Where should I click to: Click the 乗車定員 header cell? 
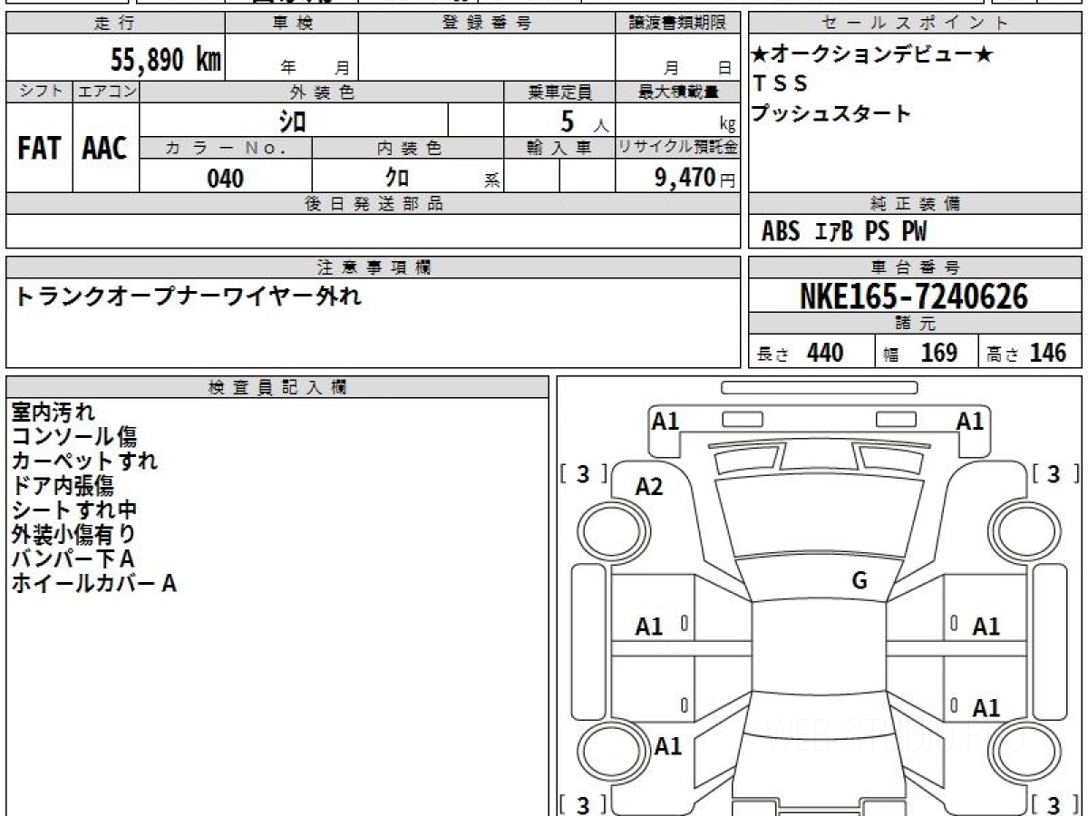pos(559,92)
